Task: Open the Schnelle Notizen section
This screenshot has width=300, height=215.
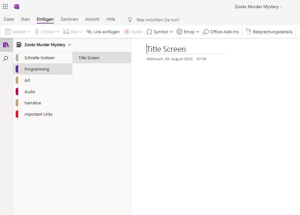Action: pyautogui.click(x=43, y=58)
